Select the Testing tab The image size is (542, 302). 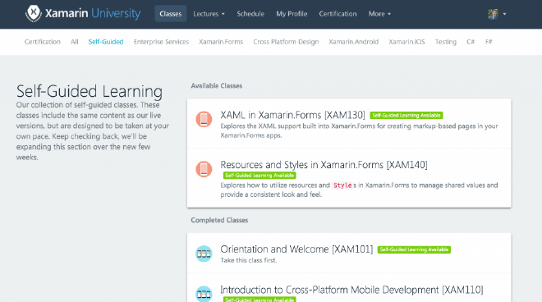click(x=446, y=42)
